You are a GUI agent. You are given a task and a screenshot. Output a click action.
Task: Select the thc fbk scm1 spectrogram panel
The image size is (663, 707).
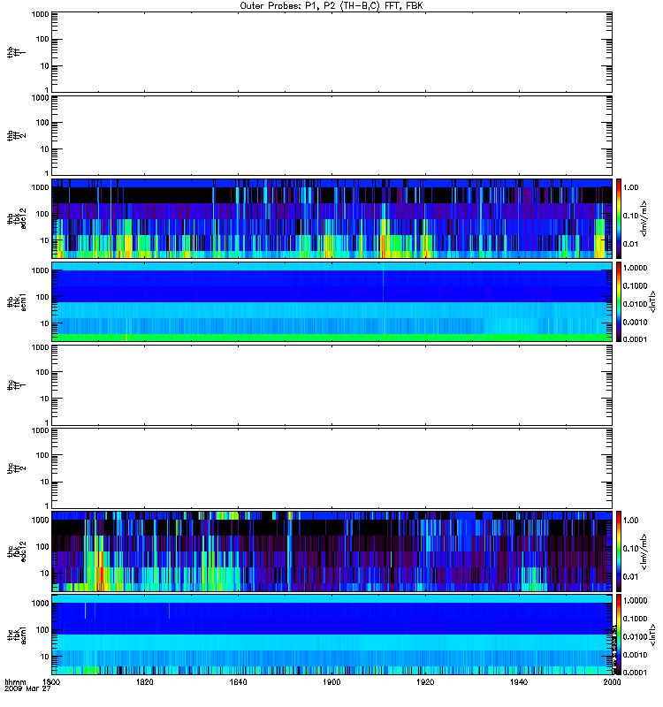[332, 635]
